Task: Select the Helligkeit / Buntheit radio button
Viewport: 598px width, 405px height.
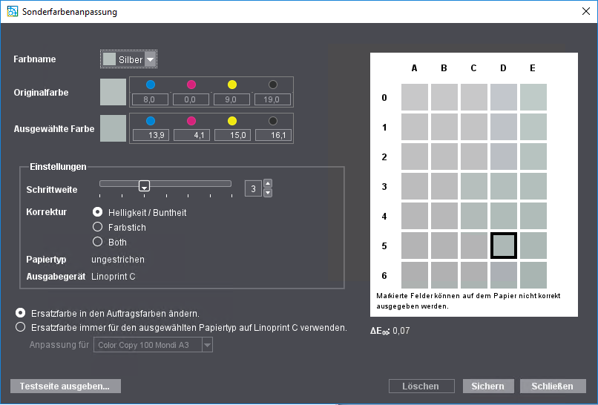Action: pyautogui.click(x=98, y=212)
